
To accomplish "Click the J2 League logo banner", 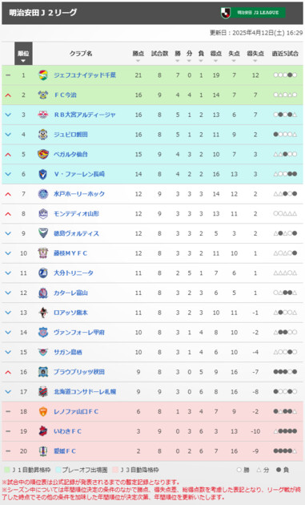I will coord(253,13).
